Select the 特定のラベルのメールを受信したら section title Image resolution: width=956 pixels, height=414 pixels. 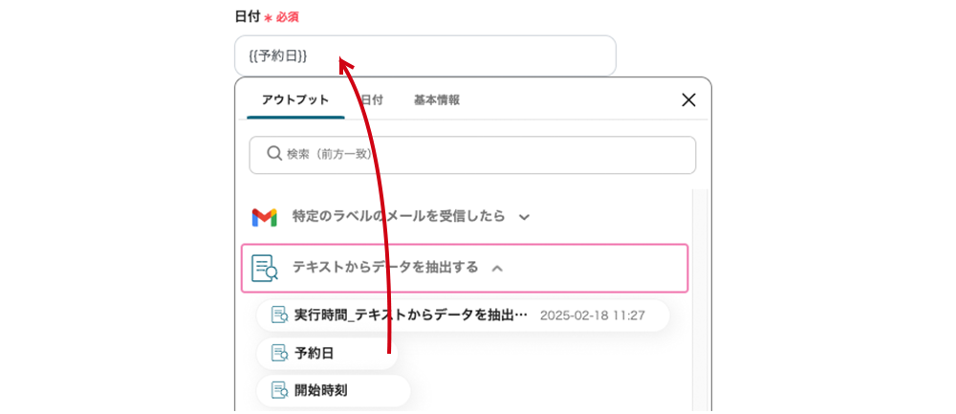[398, 217]
